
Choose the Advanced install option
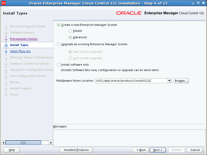click(70, 37)
